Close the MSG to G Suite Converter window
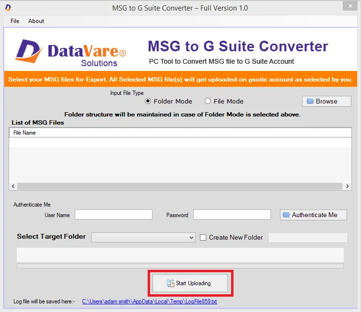The width and height of the screenshot is (361, 312). 350,6
